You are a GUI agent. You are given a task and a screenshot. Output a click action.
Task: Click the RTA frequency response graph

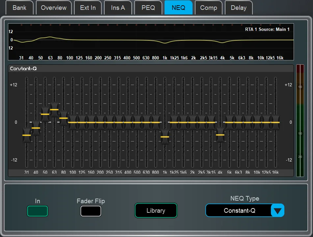(x=151, y=42)
